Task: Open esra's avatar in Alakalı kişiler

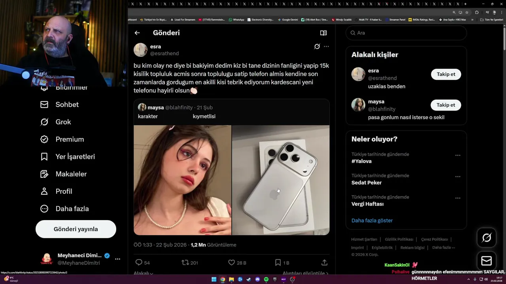Action: click(x=358, y=74)
